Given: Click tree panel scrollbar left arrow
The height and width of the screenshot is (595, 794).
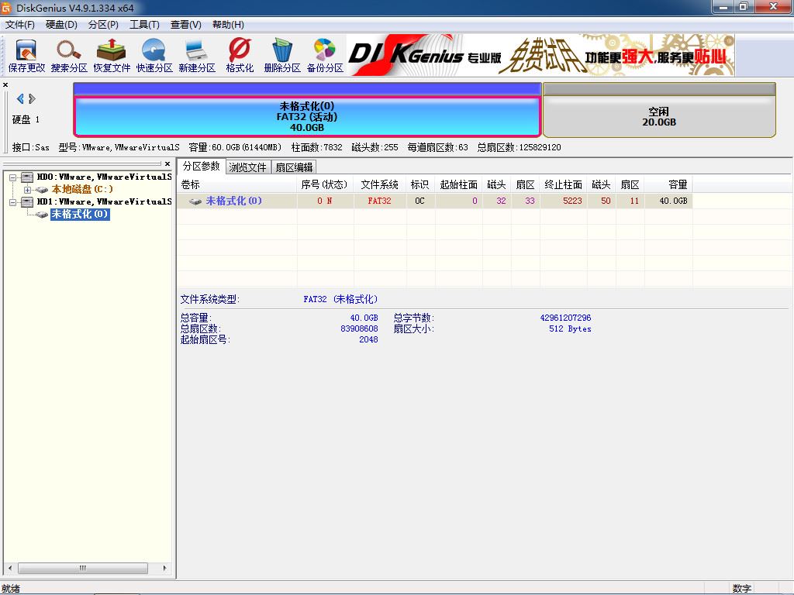Looking at the screenshot, I should coord(10,568).
